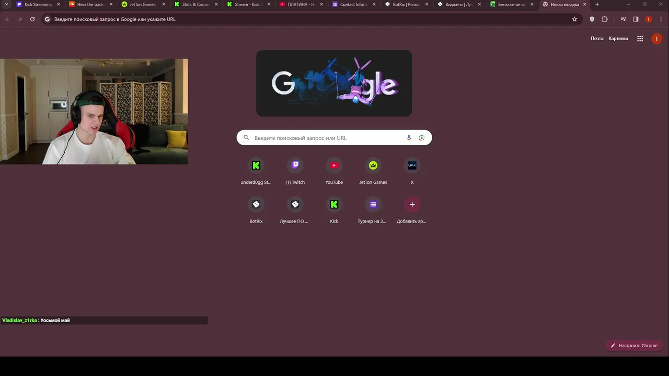Go back in browser history
This screenshot has height=376, width=669.
click(x=7, y=19)
